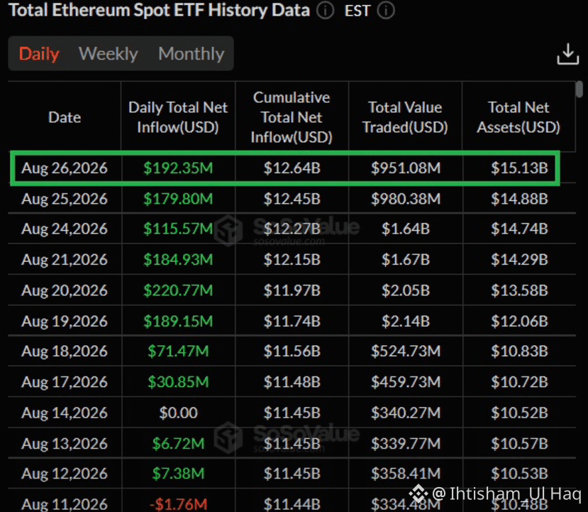Click the $30.85M inflow value
The width and height of the screenshot is (588, 512).
(178, 382)
